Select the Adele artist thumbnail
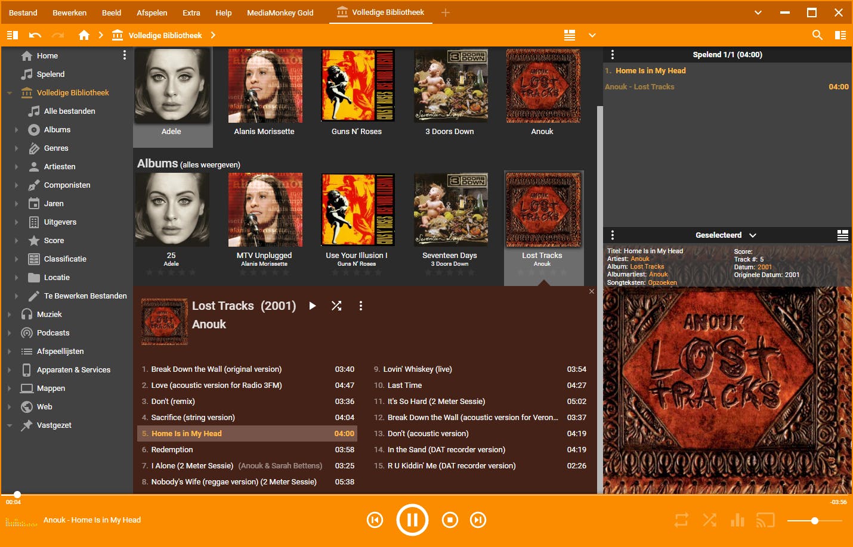Viewport: 853px width, 547px height. tap(172, 86)
